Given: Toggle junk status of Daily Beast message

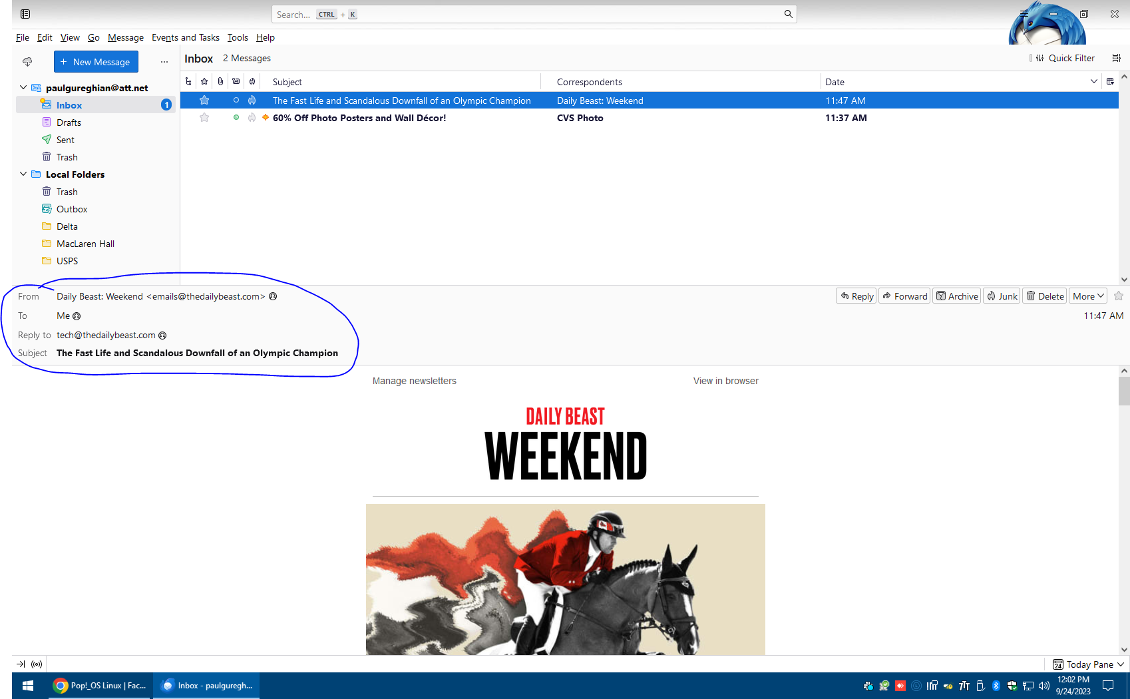Looking at the screenshot, I should [x=252, y=101].
